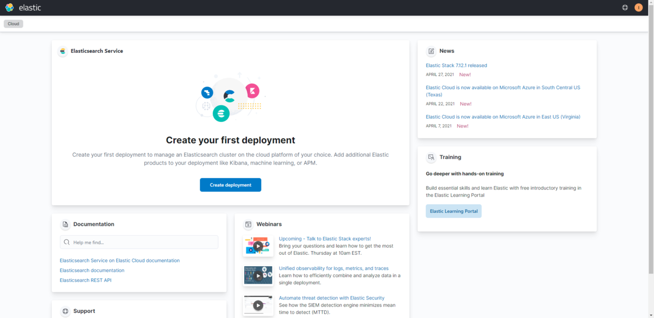Open 'Unified observability for logs, metrics, and traces'
This screenshot has width=654, height=318.
tap(334, 268)
